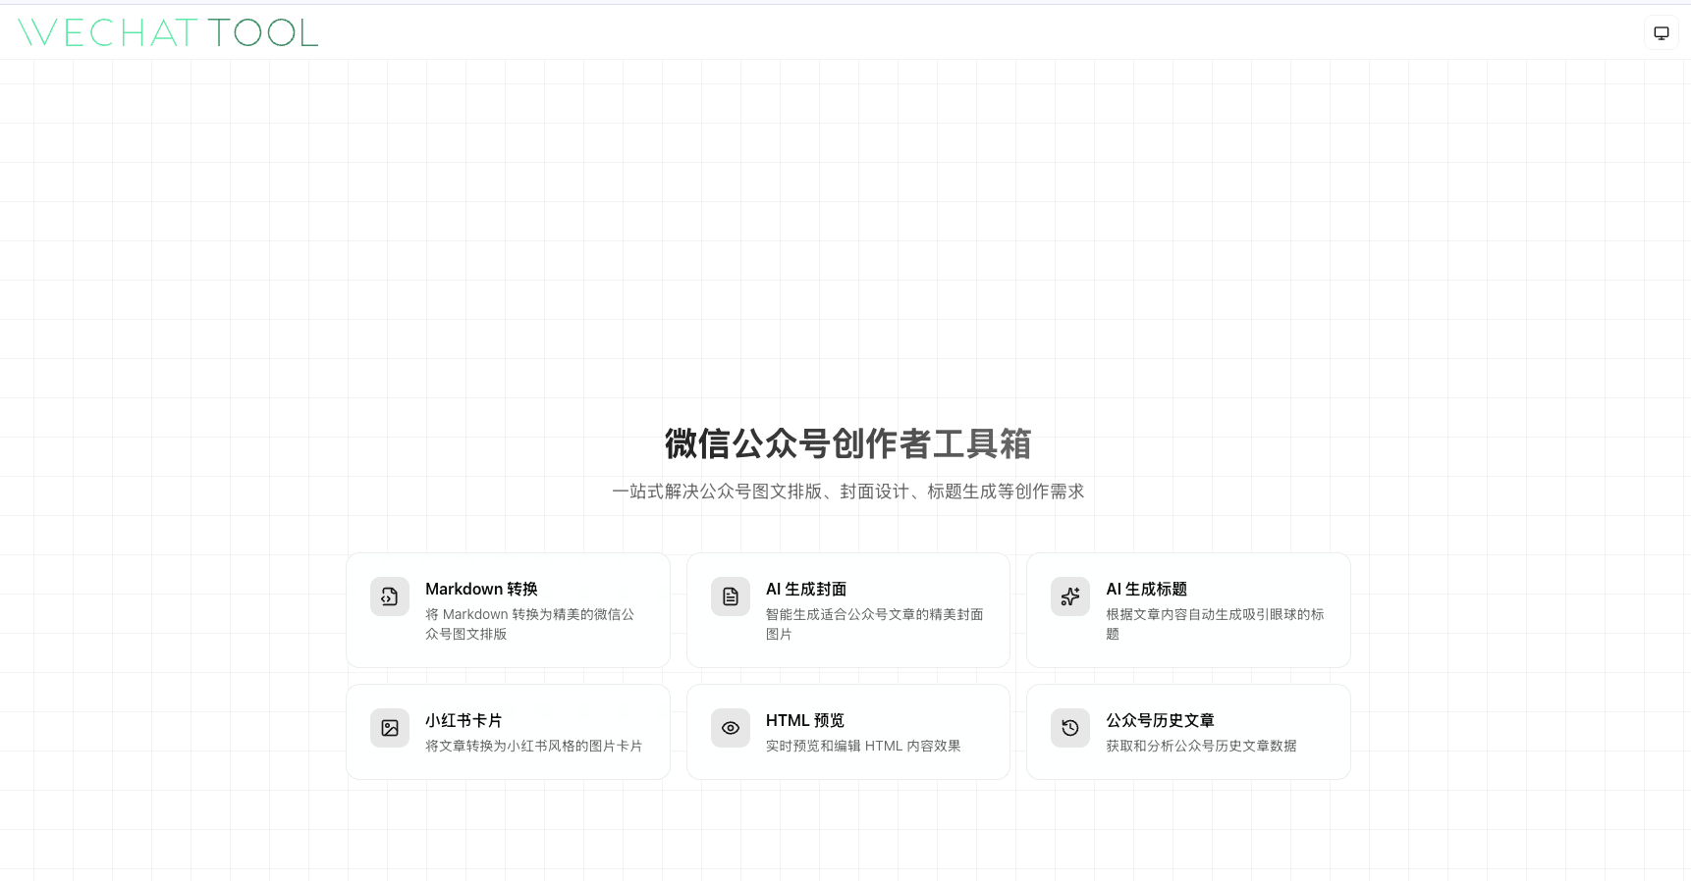Image resolution: width=1691 pixels, height=881 pixels.
Task: Open the AI 生成封面 title link
Action: point(806,589)
